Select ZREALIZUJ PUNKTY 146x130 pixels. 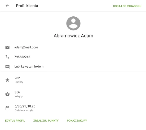[x=46, y=121]
